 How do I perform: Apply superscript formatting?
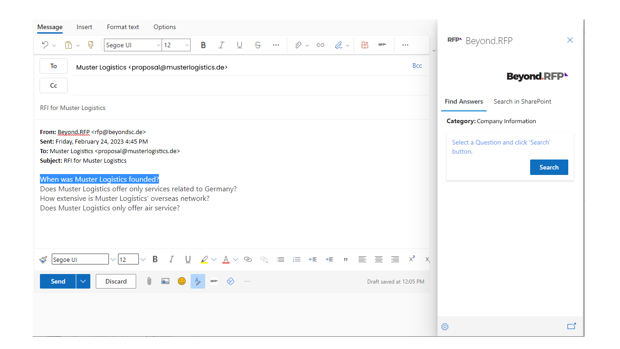click(412, 259)
